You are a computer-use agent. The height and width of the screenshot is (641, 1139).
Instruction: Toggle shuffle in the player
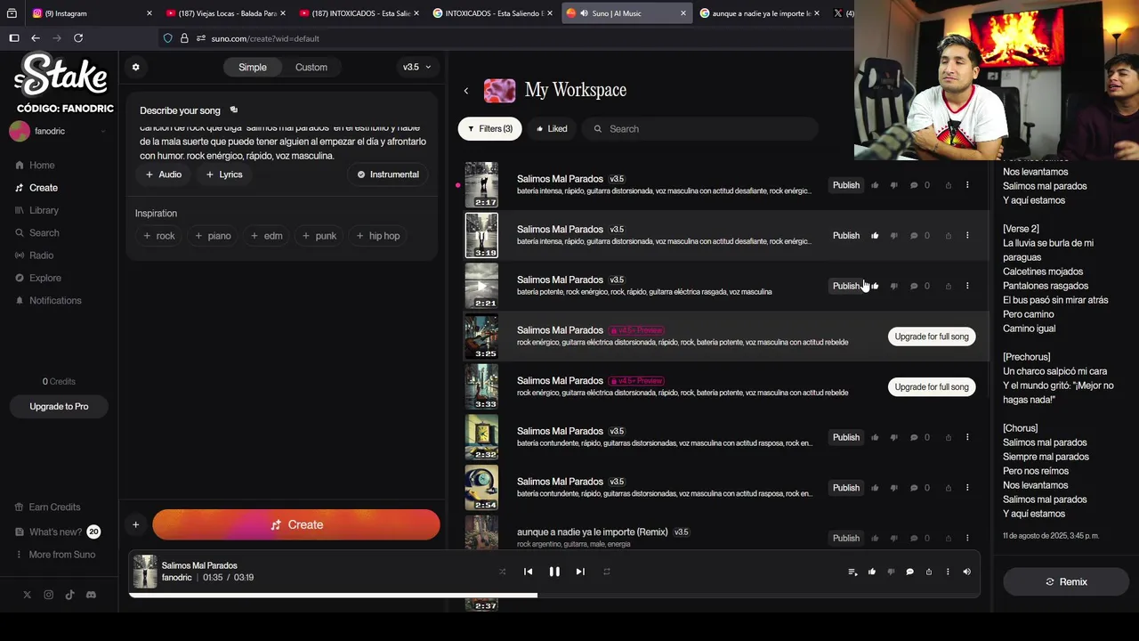(x=502, y=572)
